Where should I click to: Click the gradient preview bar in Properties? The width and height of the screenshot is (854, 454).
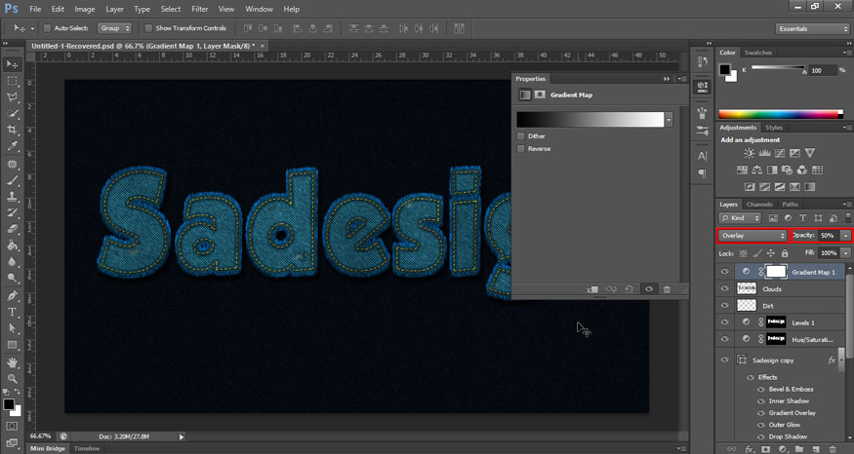pos(590,120)
